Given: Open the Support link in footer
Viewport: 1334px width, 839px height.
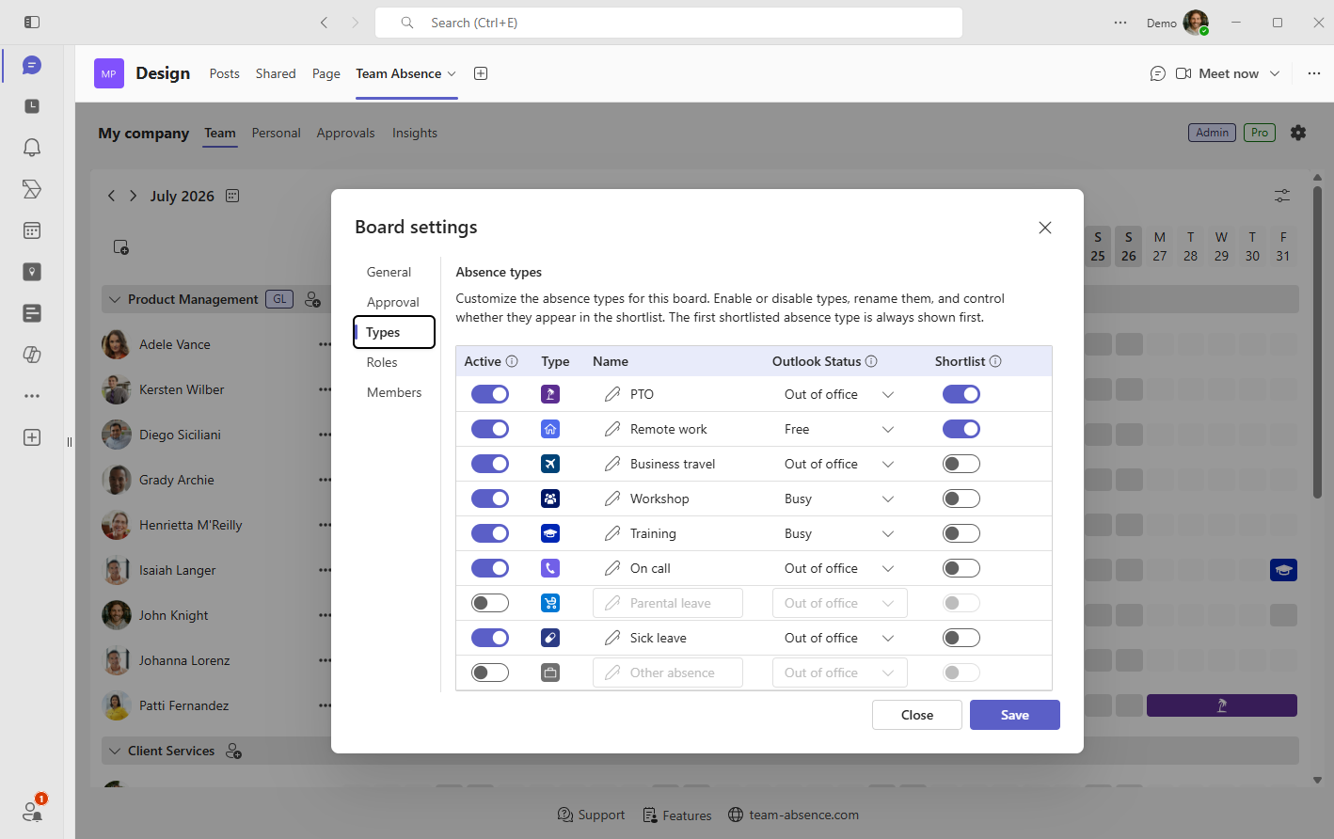Looking at the screenshot, I should click(x=591, y=815).
